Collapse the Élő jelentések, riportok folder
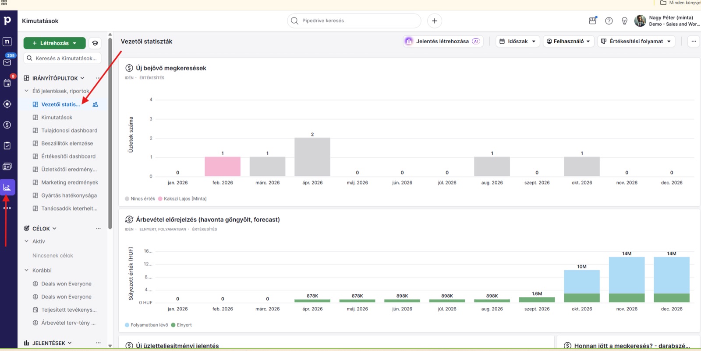Viewport: 701px width, 351px height. click(x=27, y=91)
